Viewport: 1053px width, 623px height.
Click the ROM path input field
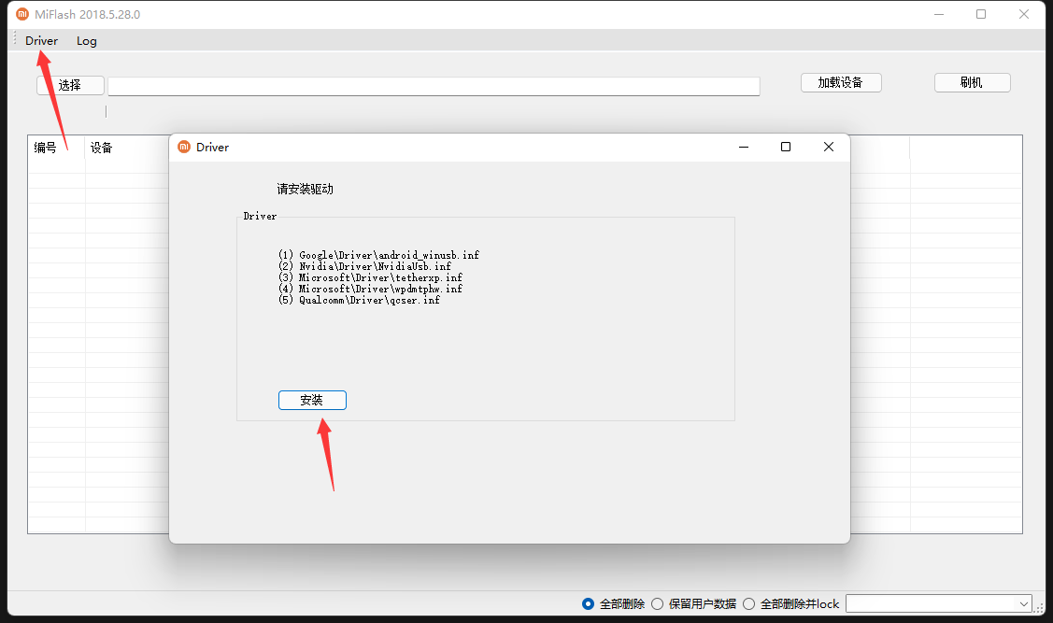pyautogui.click(x=434, y=86)
